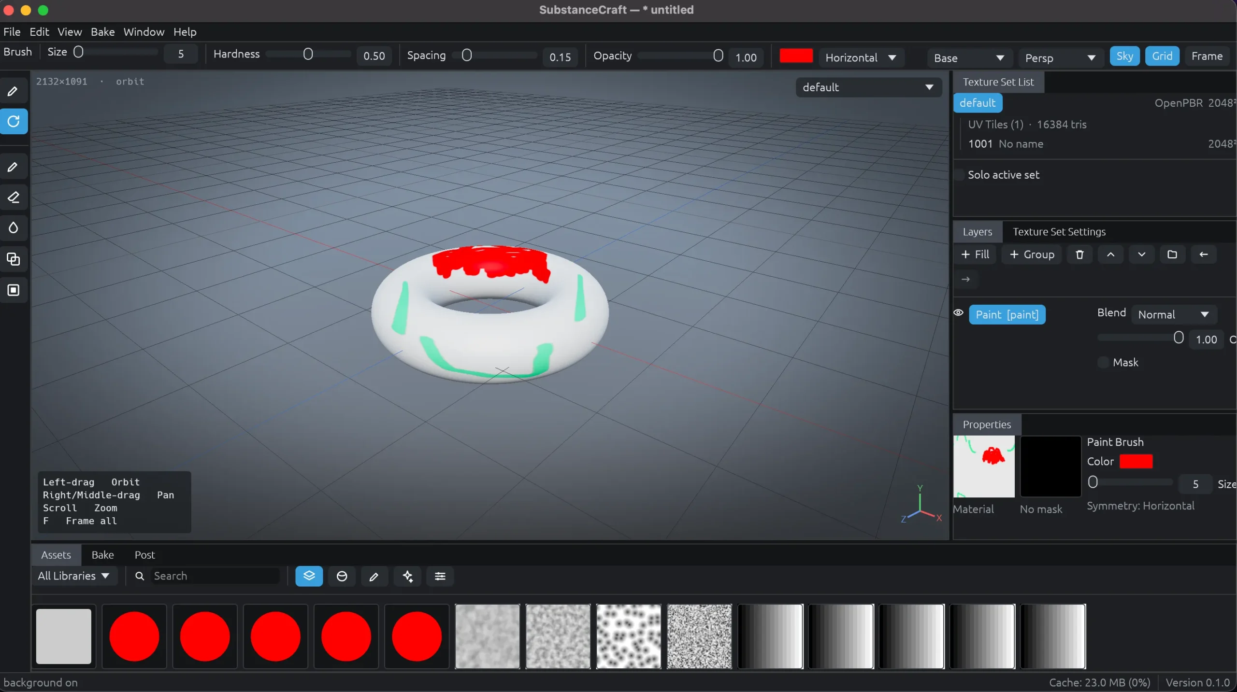The width and height of the screenshot is (1237, 692).
Task: Select the clone overlapping-squares tool
Action: 14,259
